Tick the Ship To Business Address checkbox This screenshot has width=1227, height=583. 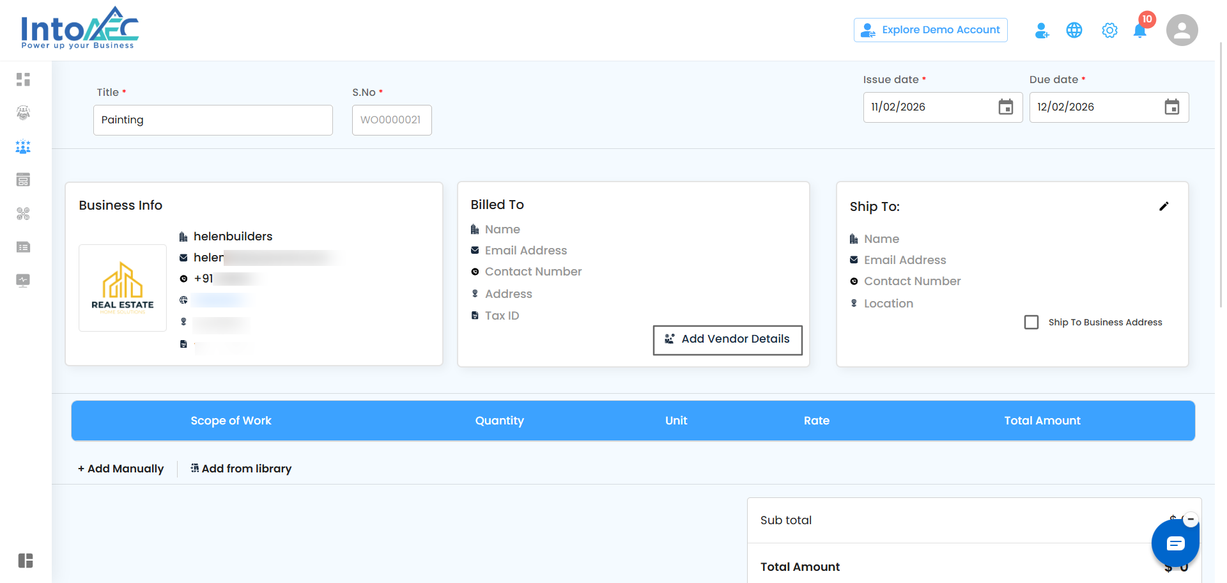click(x=1031, y=322)
